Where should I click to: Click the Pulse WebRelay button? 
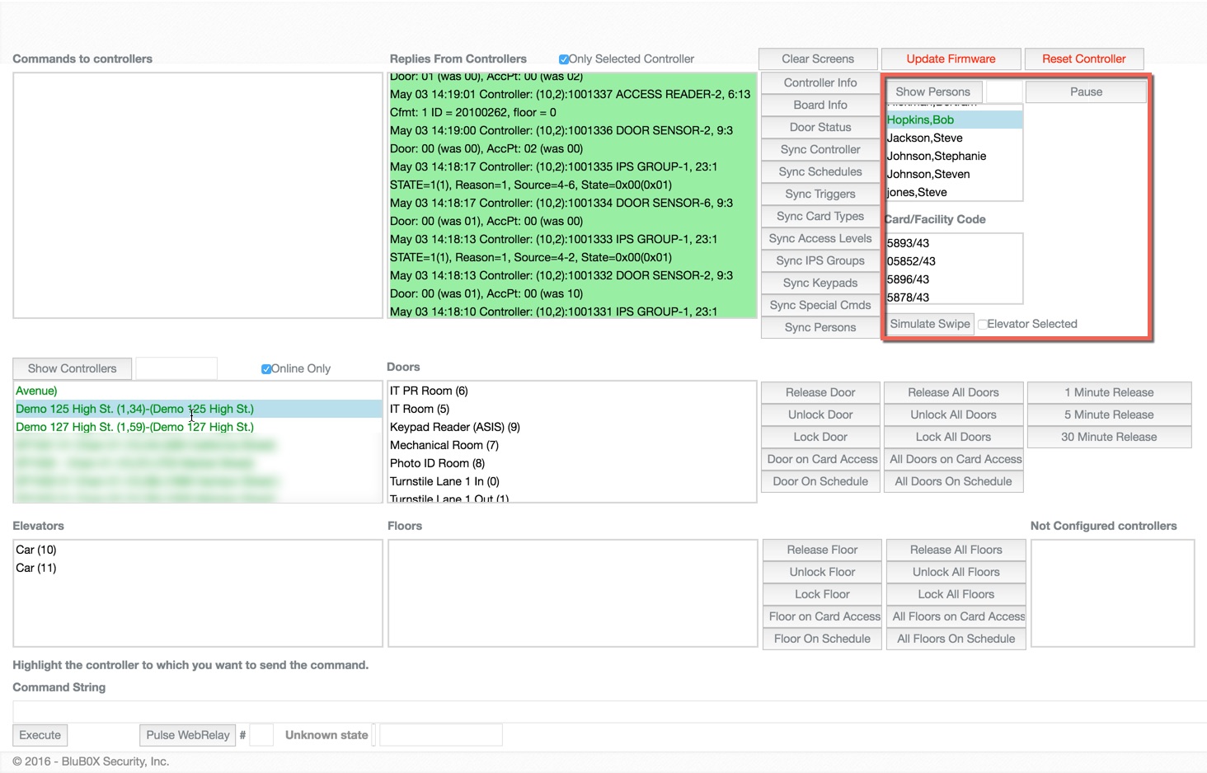(187, 735)
